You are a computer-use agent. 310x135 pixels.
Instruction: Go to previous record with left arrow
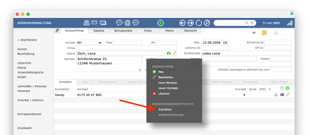coord(182,23)
